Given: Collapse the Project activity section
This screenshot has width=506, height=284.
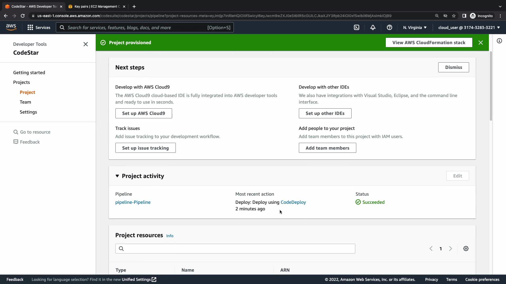Looking at the screenshot, I should 117,176.
